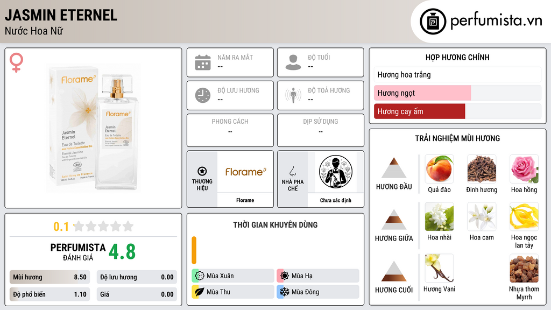Click the Florame brand name caption
The width and height of the screenshot is (551, 310).
(245, 200)
